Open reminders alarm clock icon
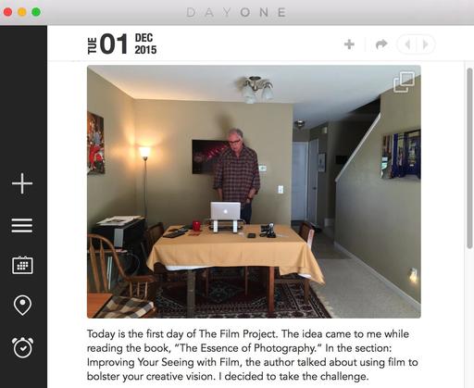Screen dimensions: 474x388 (x=22, y=347)
